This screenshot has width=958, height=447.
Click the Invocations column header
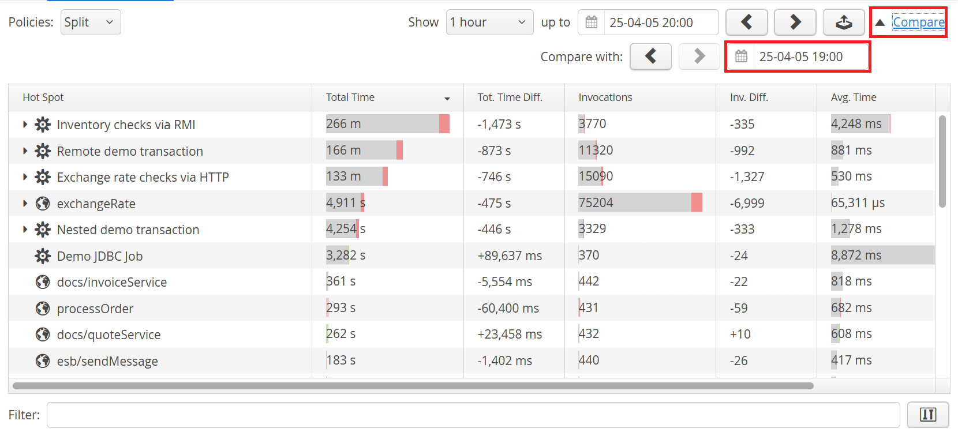[605, 97]
